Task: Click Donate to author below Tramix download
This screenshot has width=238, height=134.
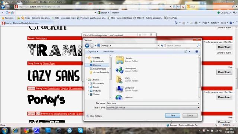Action: pyautogui.click(x=224, y=53)
